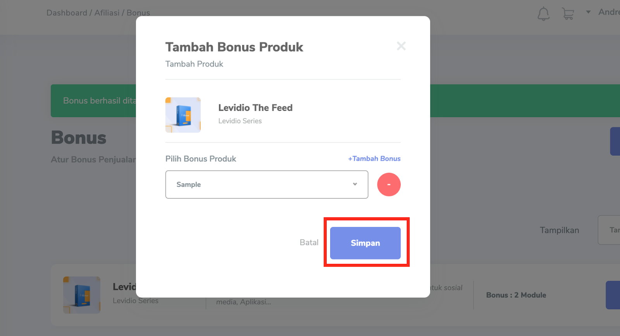Screen dimensions: 620x336
Task: Click the Levidio The Feed product thumbnail
Action: pos(183,115)
